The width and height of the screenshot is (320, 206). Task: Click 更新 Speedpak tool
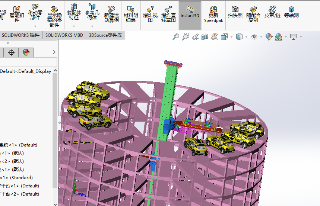(213, 14)
